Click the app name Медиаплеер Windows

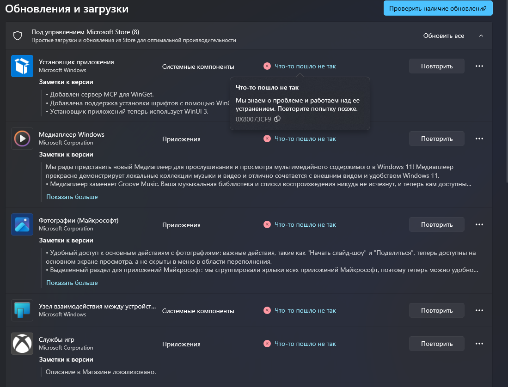click(72, 134)
